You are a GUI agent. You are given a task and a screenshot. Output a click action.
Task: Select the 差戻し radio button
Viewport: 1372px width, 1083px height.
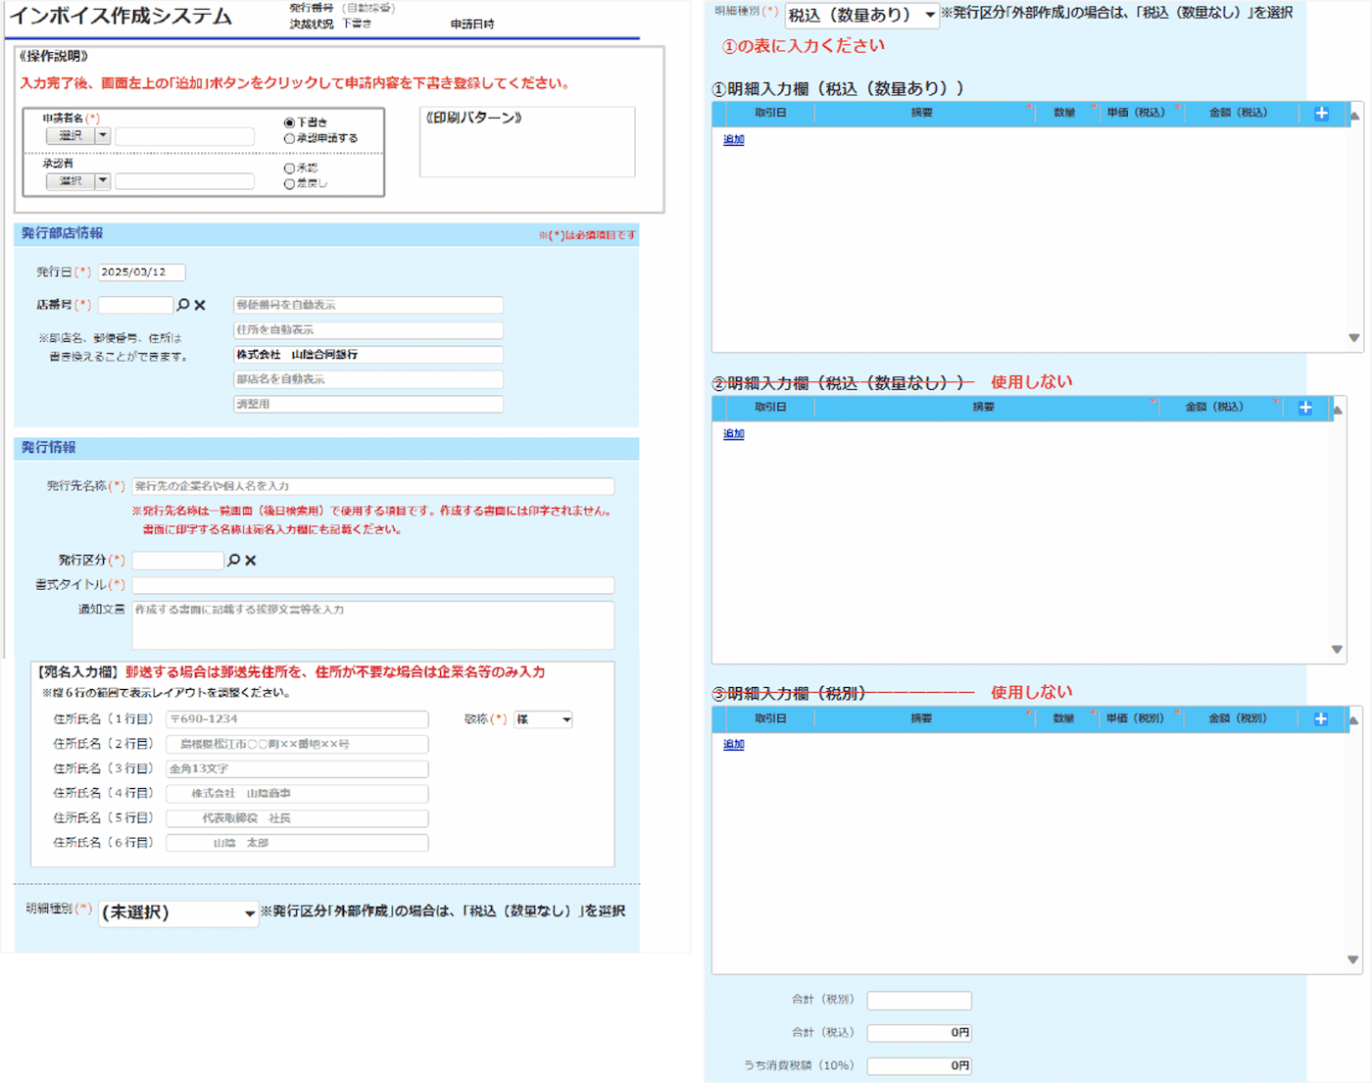tap(289, 183)
